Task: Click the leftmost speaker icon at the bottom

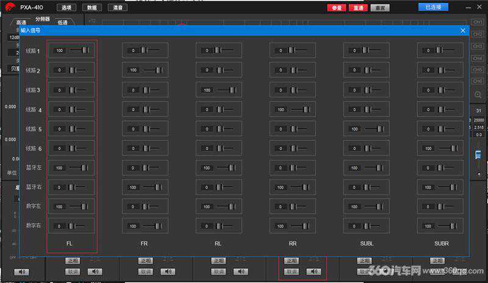Action: click(22, 271)
